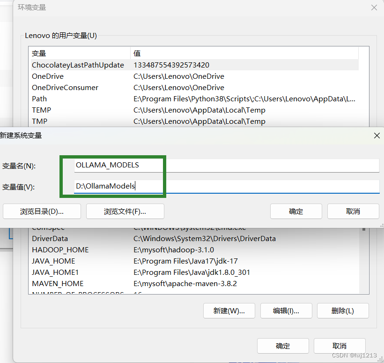Select the JAVA_HOME1 system variable row
Screen dimensions: 384x363
click(195, 272)
